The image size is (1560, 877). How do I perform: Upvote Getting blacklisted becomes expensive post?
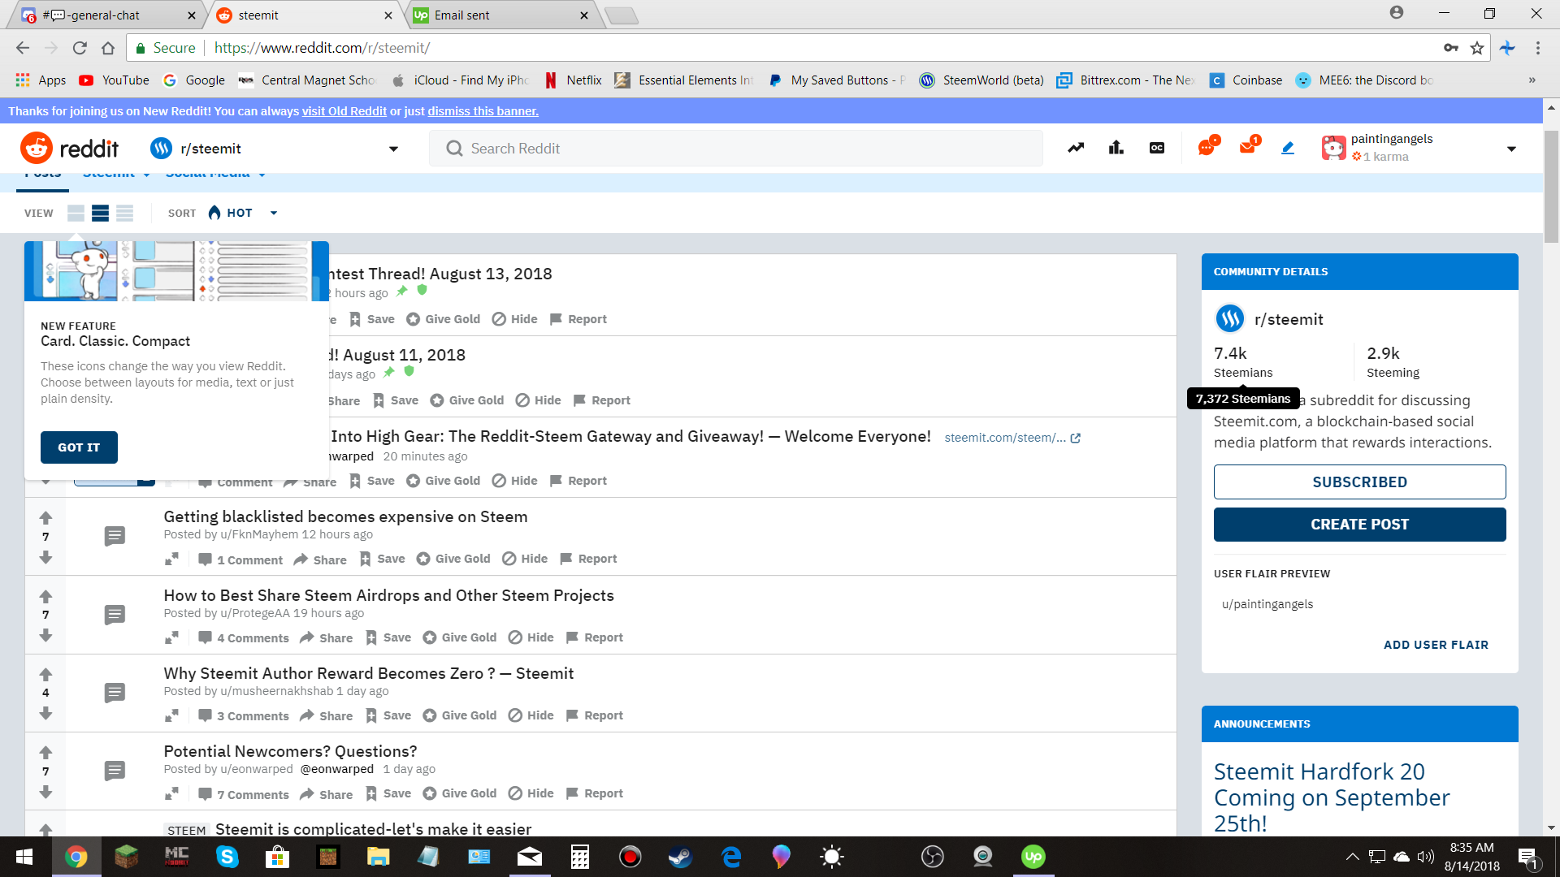click(45, 517)
